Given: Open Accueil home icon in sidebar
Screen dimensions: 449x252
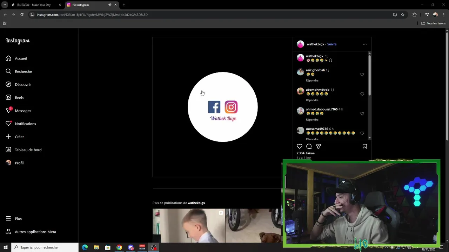Looking at the screenshot, I should [8, 58].
